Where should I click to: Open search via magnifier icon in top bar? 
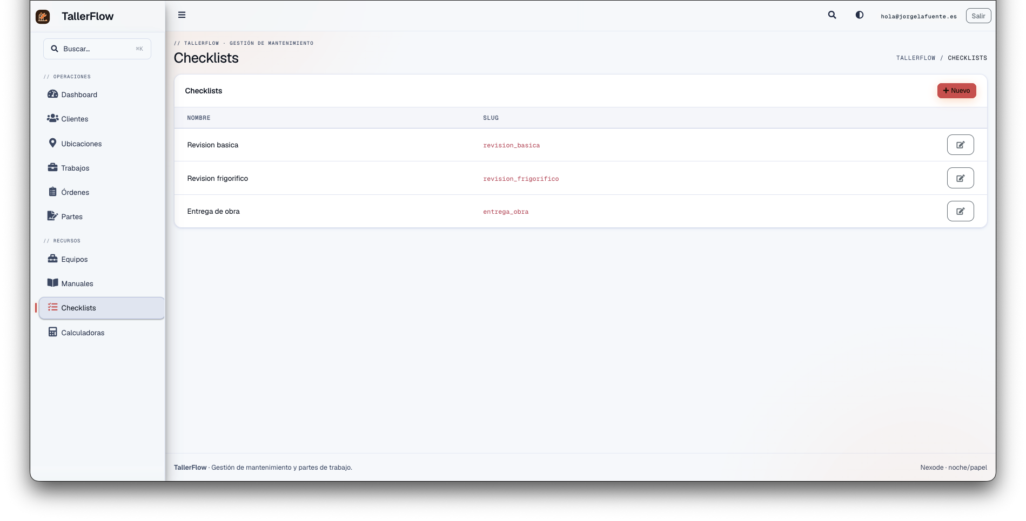[832, 15]
